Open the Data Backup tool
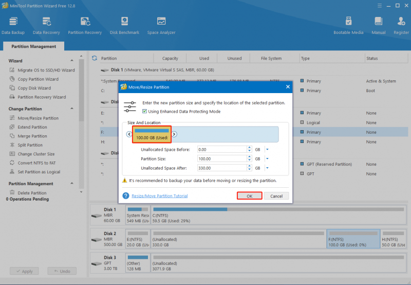This screenshot has height=285, width=411. coord(13,25)
